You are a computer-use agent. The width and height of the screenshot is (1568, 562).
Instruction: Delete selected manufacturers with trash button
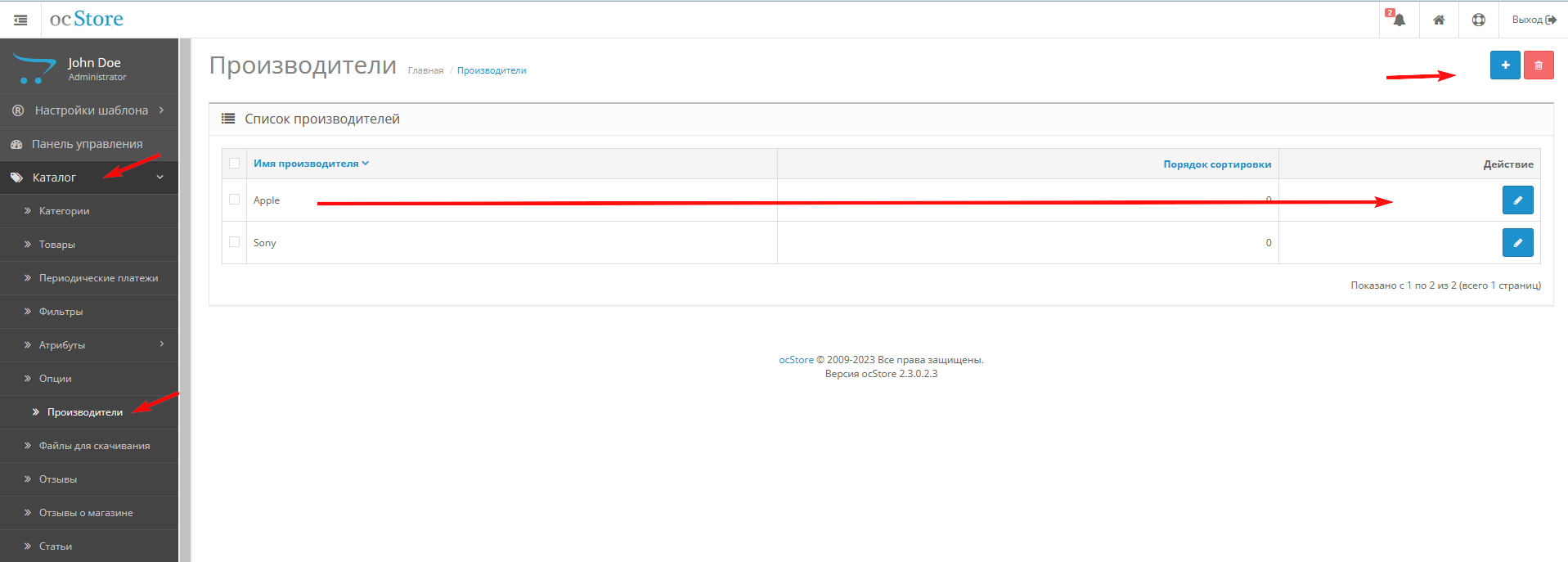coord(1539,65)
